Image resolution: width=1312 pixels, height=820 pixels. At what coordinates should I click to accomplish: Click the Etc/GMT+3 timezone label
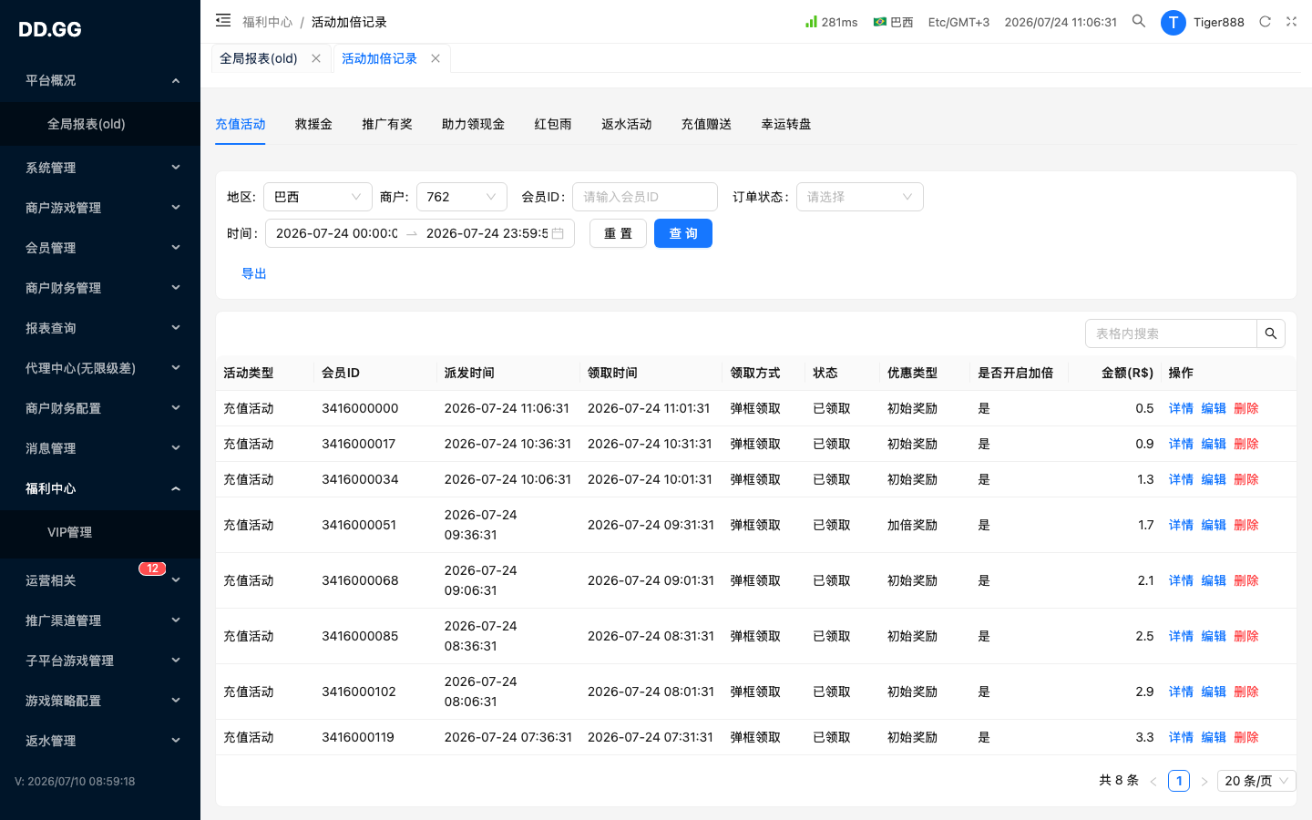[x=958, y=22]
